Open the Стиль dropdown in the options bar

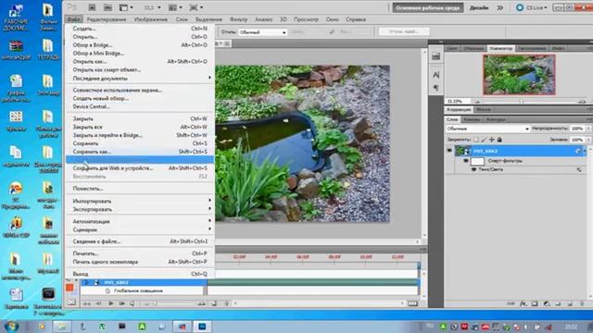pos(262,32)
